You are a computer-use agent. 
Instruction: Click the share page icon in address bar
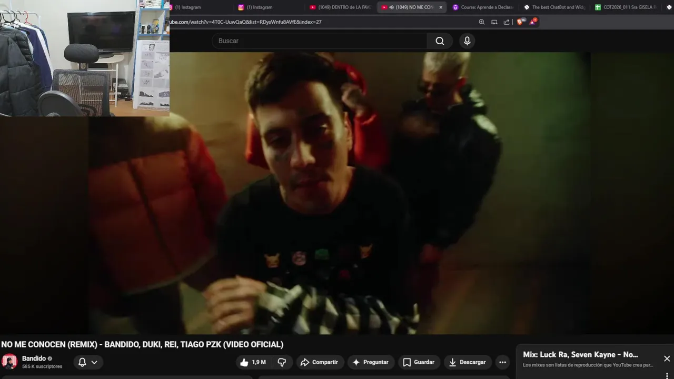coord(507,22)
